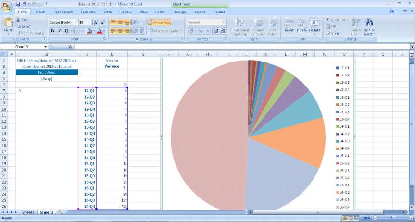
Task: Open the Name Box dropdown
Action: 46,47
